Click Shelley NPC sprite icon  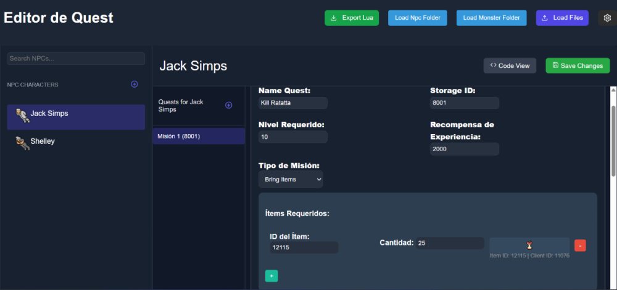click(x=22, y=143)
